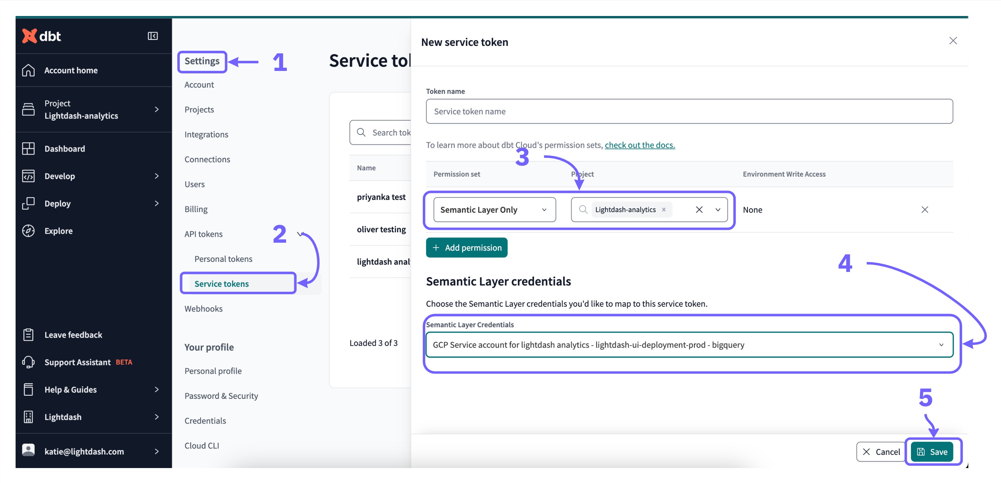The height and width of the screenshot is (483, 1001).
Task: Open Integrations settings
Action: [x=206, y=134]
